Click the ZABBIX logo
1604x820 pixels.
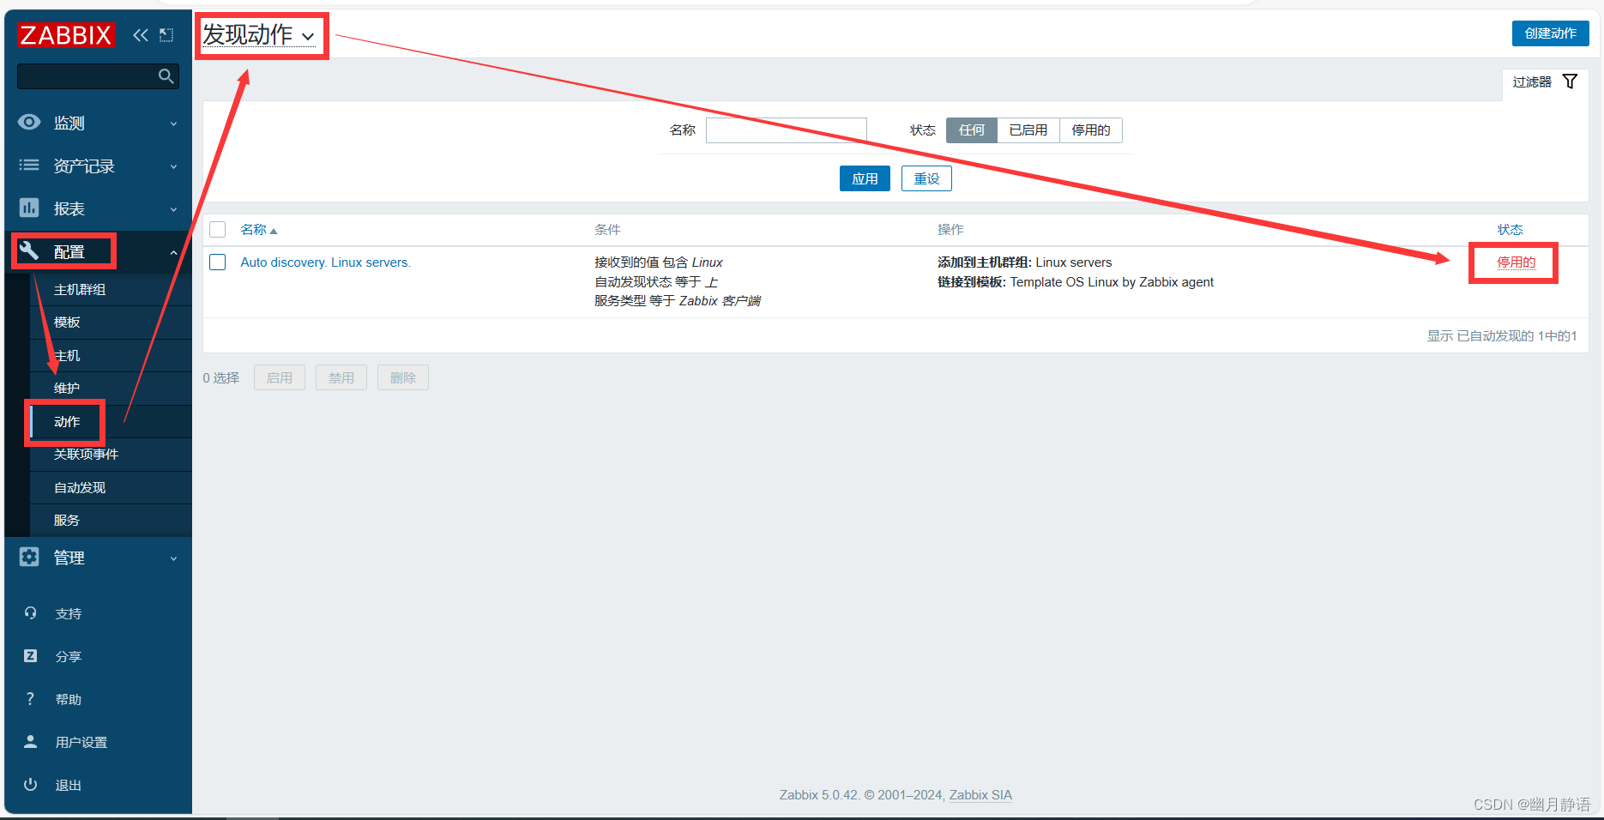pos(65,35)
